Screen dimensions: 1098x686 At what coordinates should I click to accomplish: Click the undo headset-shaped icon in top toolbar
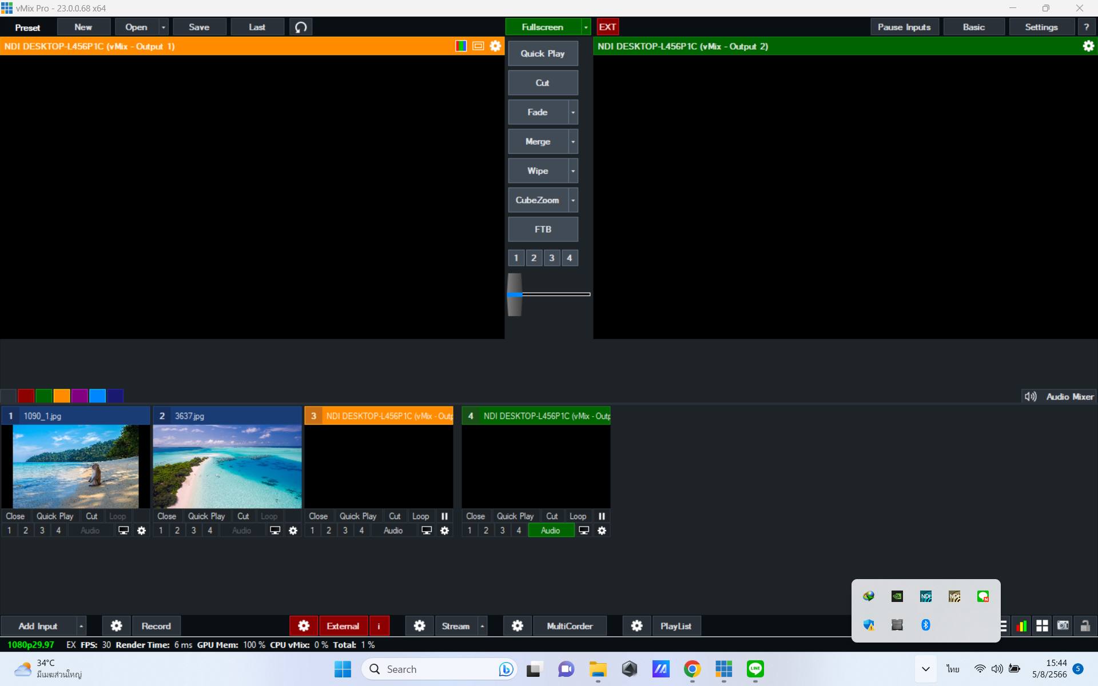pyautogui.click(x=301, y=27)
